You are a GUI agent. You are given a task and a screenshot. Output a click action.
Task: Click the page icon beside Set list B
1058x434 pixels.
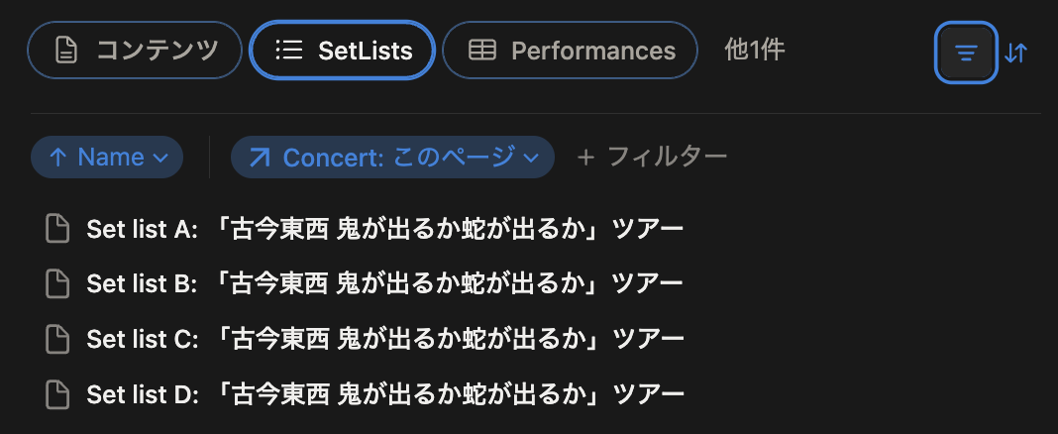click(x=57, y=283)
